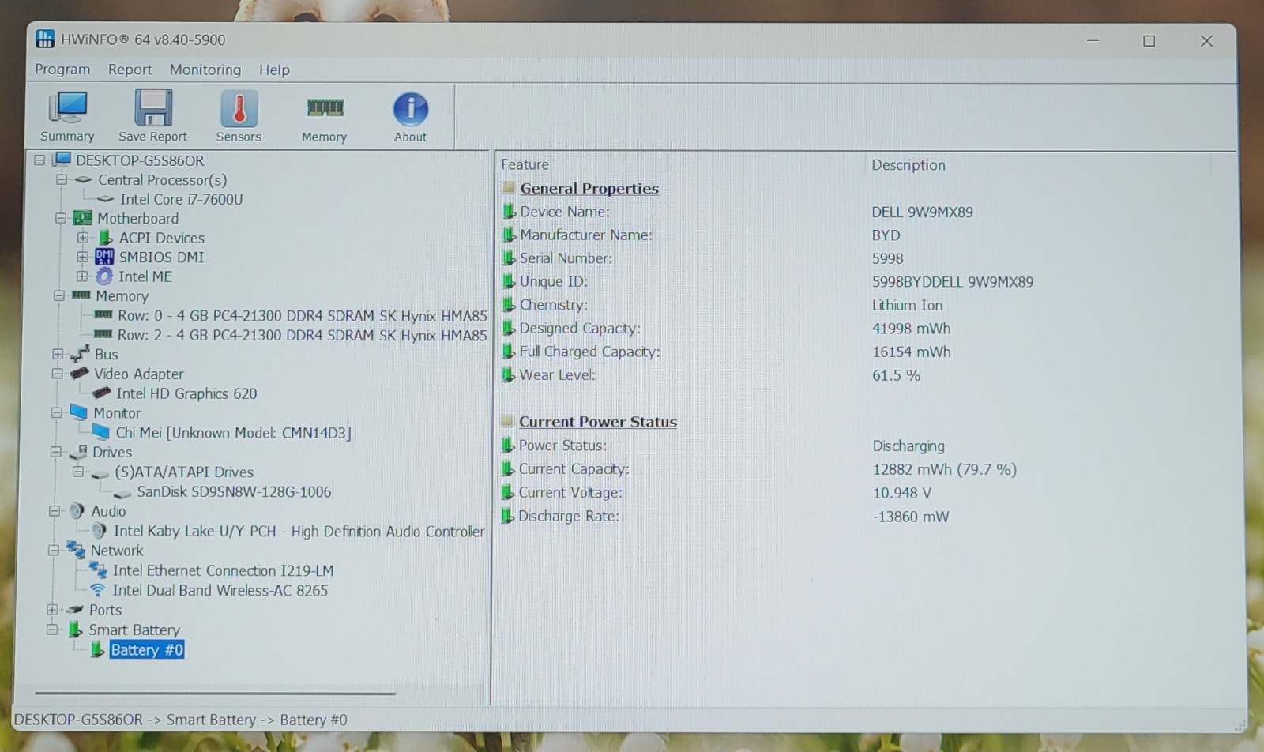Click the tree panel horizontal scrollbar

(x=215, y=694)
